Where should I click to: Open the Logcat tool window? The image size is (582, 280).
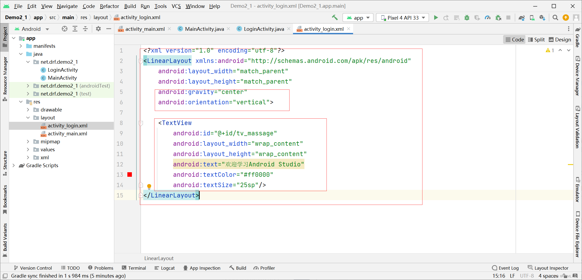(x=165, y=268)
